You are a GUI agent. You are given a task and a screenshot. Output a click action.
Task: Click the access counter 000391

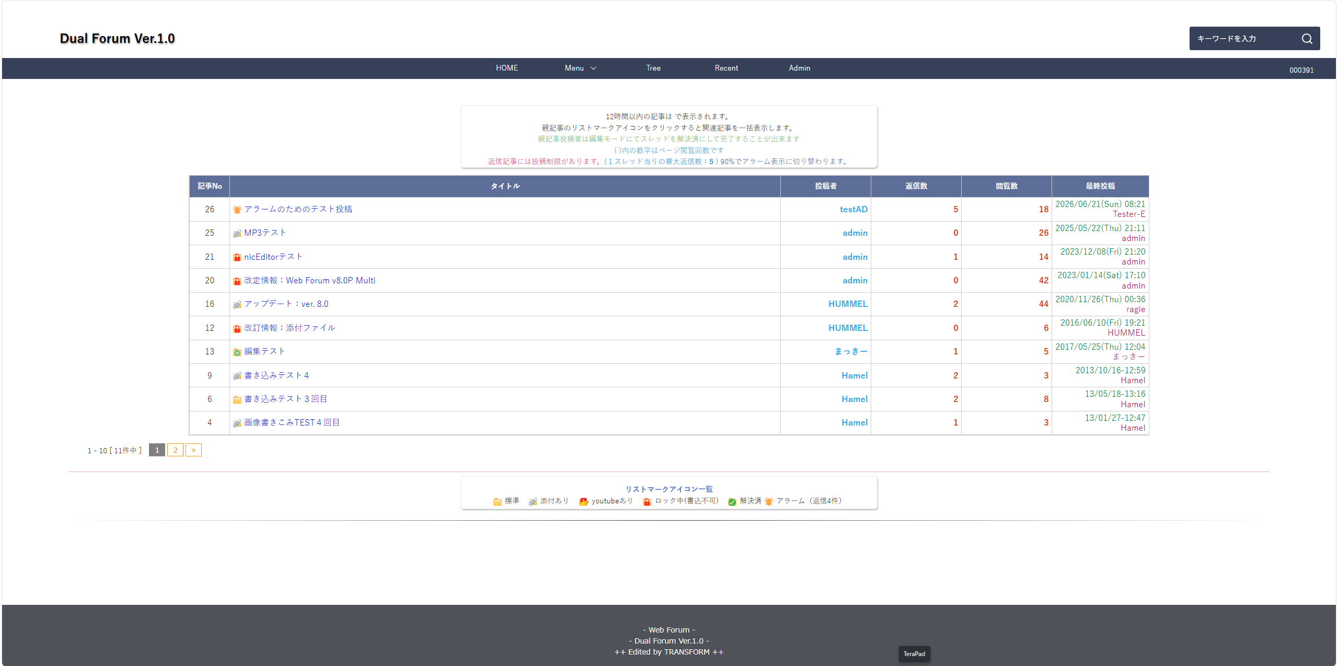1301,70
